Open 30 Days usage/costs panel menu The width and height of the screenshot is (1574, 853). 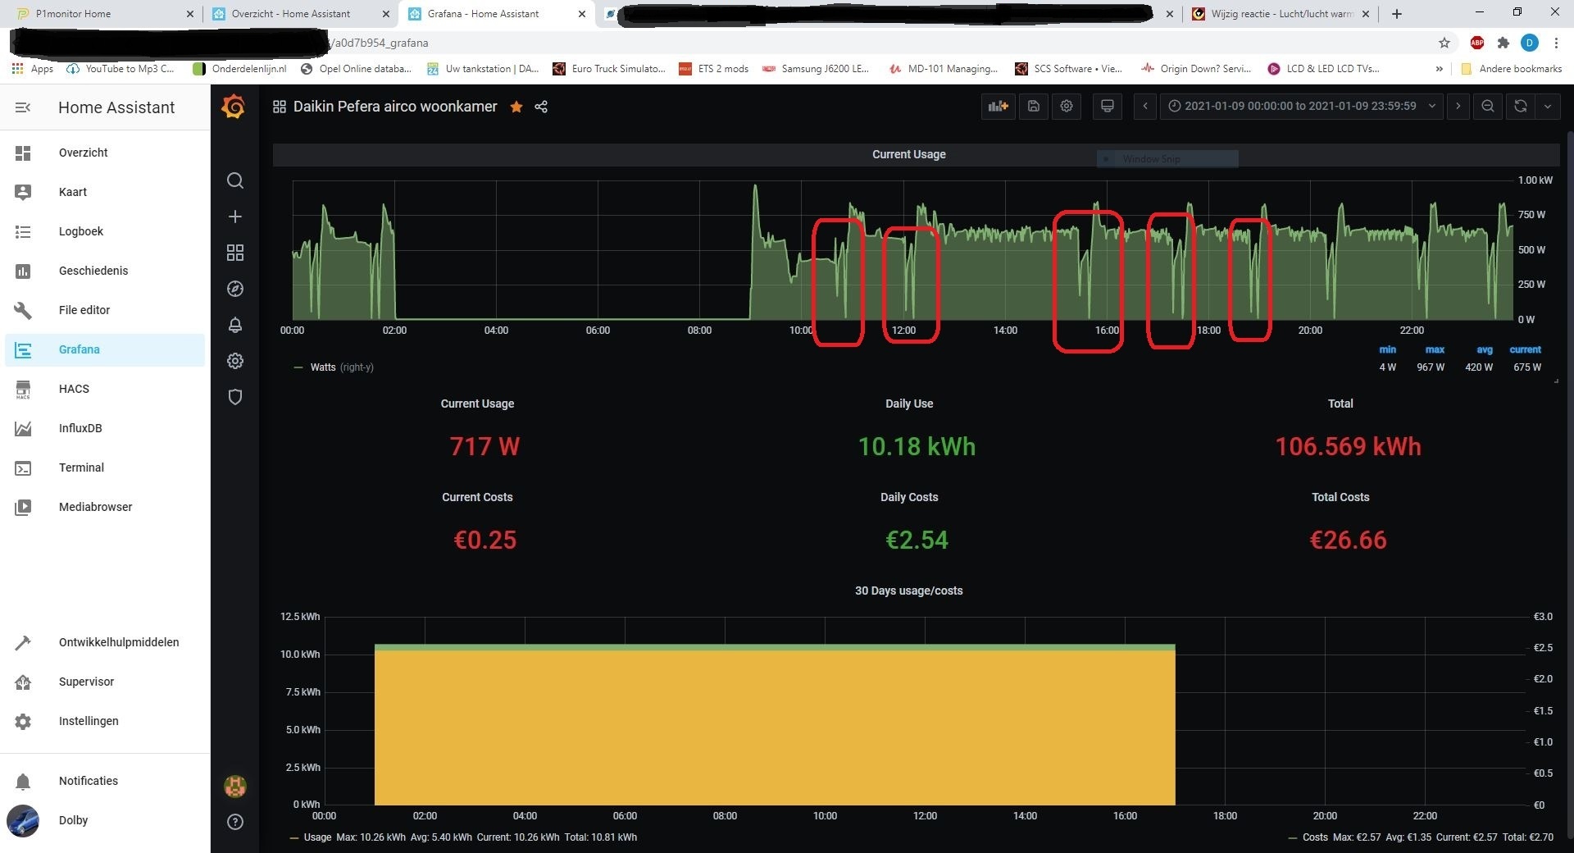908,591
